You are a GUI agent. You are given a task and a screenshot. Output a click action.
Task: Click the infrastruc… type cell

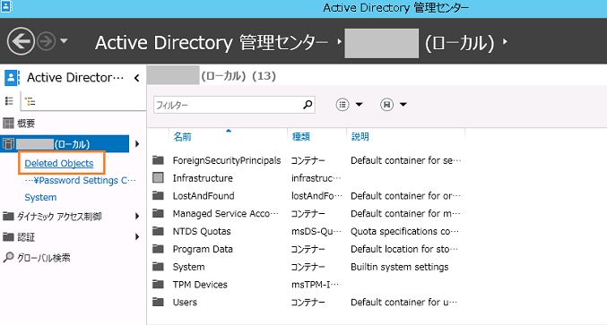pyautogui.click(x=317, y=178)
